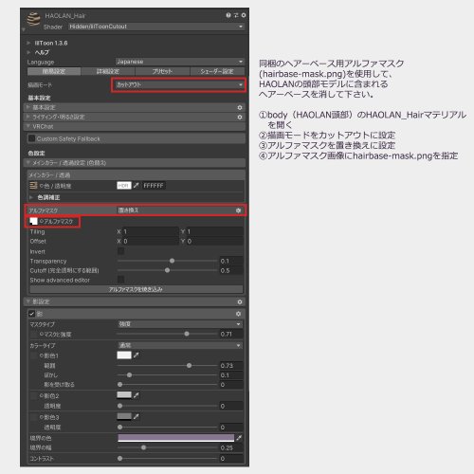Open the Shader dropdown Hidden/lilToonCutout
The width and height of the screenshot is (474, 474).
coord(156,27)
